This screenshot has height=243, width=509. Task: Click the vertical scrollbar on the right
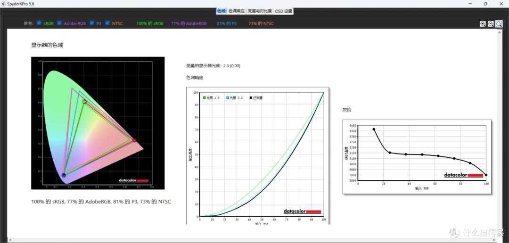(499, 133)
